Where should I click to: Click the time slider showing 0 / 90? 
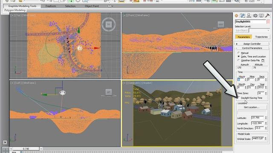click(26, 149)
